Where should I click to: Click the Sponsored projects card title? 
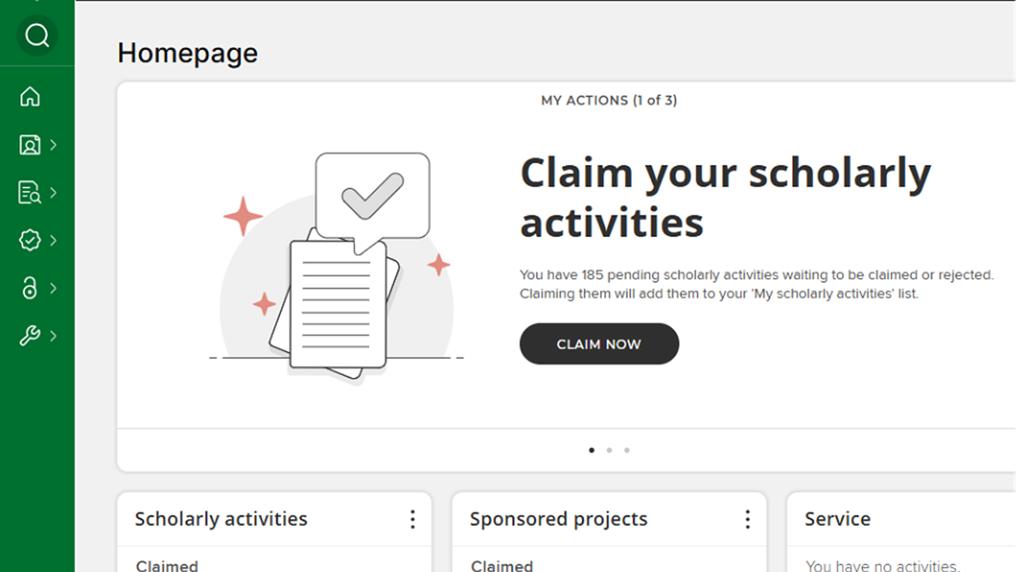pos(559,520)
